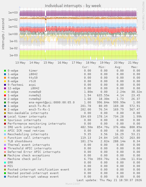Click the IRQ work interrupts legend entry
146x187 pixels.
click(x=24, y=127)
